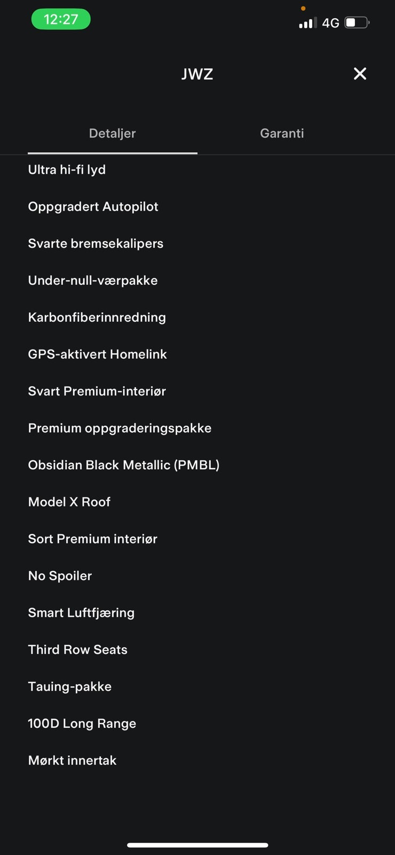
Task: Choose Smart Luftfjæring in the list
Action: [x=81, y=613]
